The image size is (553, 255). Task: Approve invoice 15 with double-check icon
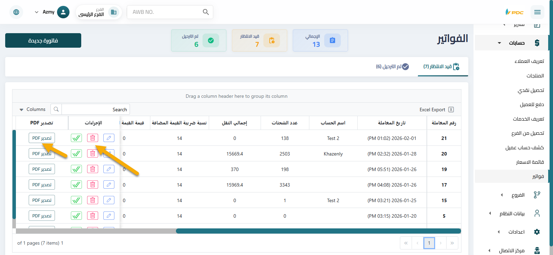(x=76, y=200)
